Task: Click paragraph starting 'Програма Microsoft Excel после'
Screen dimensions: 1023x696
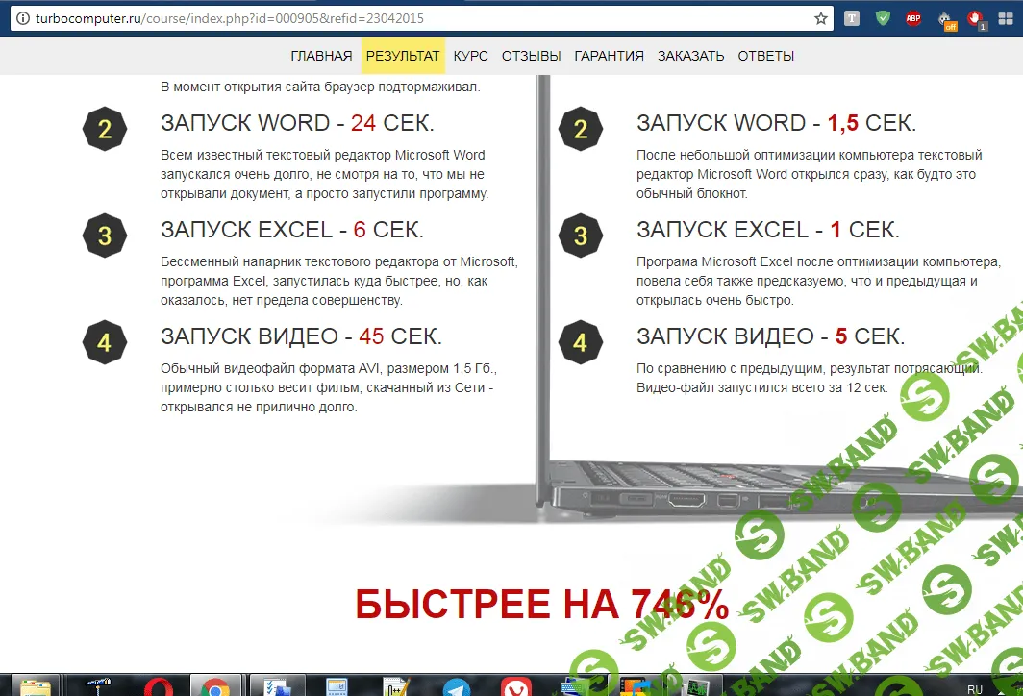Action: 818,281
